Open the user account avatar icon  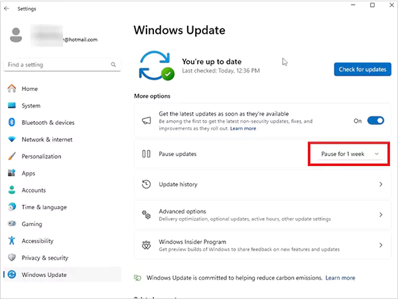[16, 35]
